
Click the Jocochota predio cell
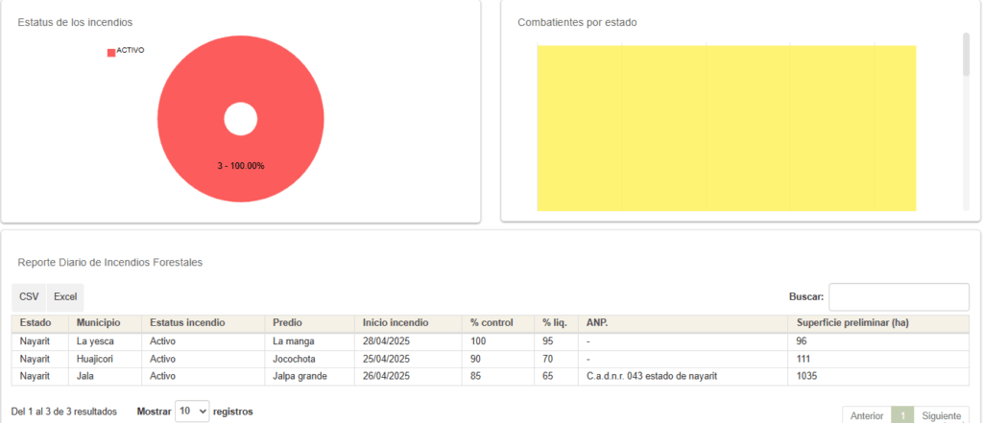point(310,359)
